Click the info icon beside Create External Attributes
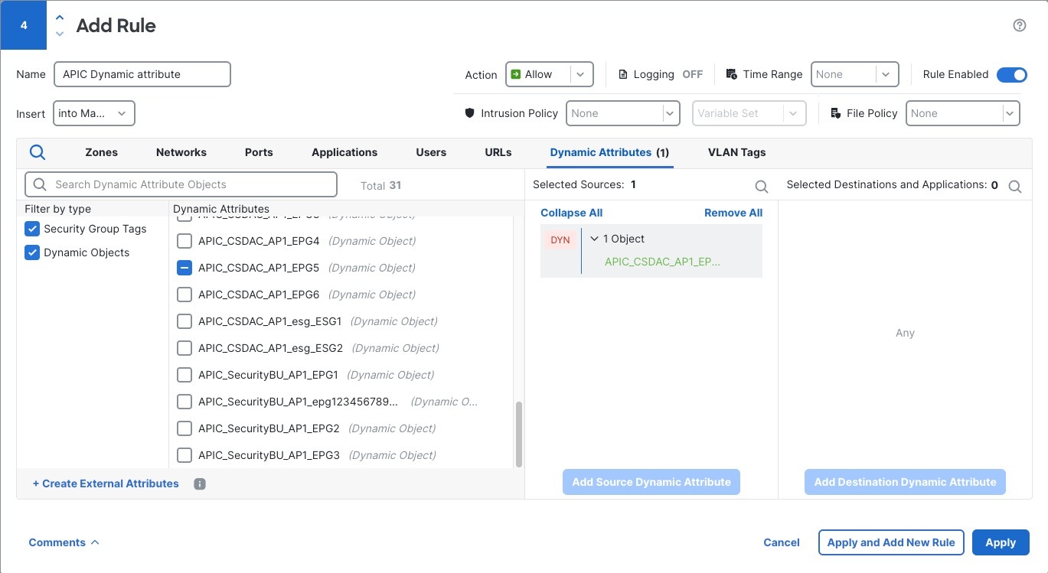This screenshot has width=1048, height=573. pos(200,483)
